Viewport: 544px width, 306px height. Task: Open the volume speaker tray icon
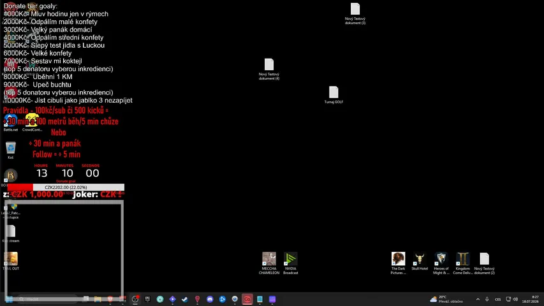click(515, 299)
